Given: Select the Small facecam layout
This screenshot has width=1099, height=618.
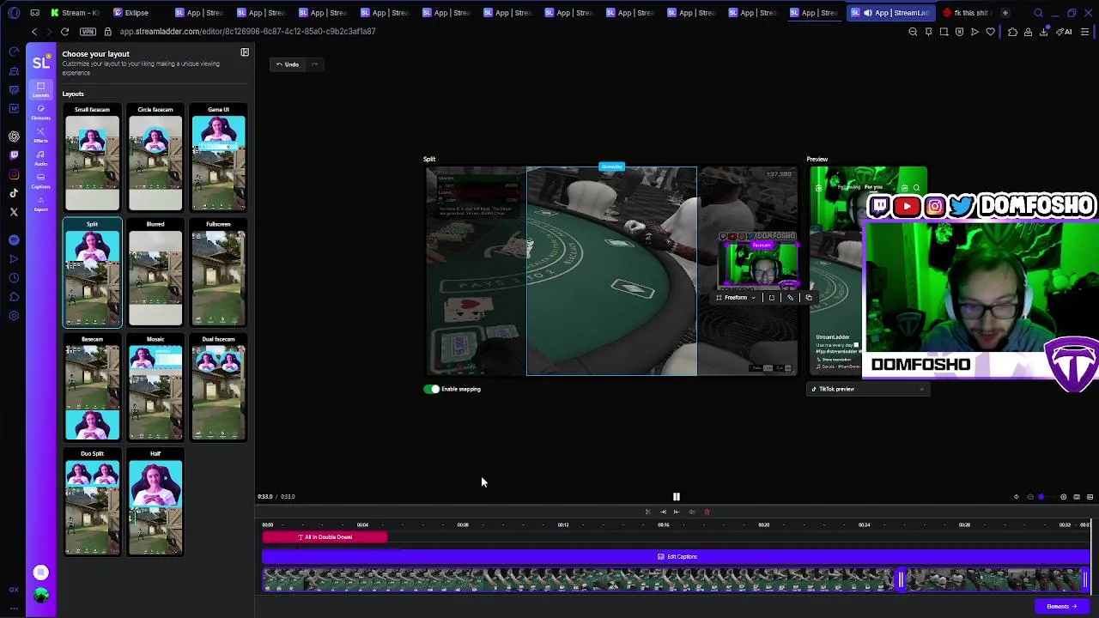Looking at the screenshot, I should point(92,159).
